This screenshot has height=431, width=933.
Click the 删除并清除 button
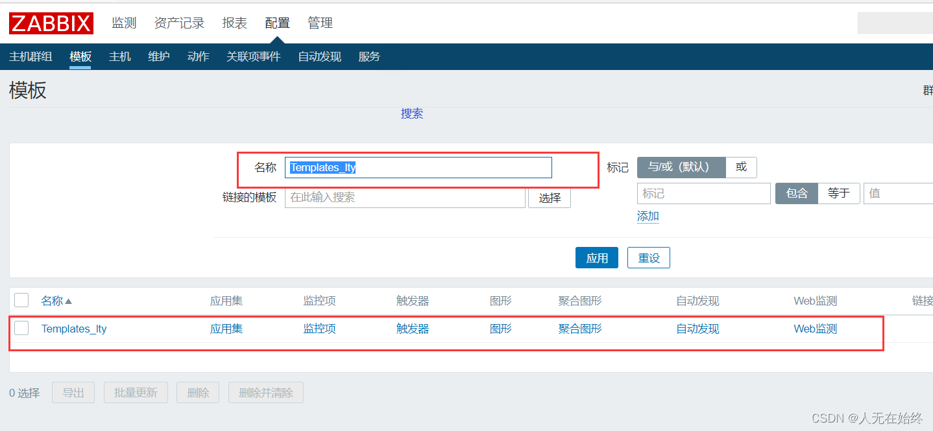tap(266, 393)
